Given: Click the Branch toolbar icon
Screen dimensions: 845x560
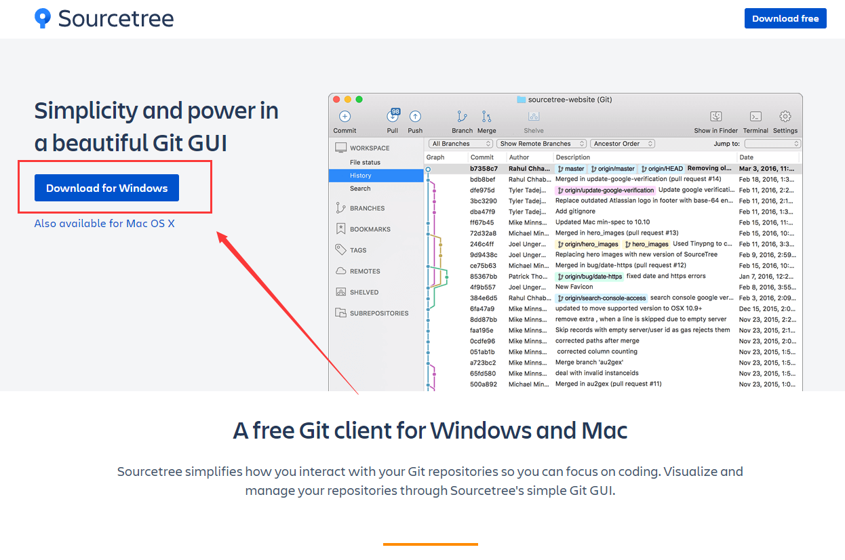Looking at the screenshot, I should pos(462,117).
